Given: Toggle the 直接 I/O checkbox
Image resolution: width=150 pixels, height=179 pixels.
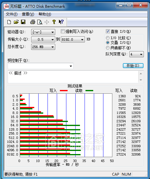Looking at the screenshot, I should point(108,31).
